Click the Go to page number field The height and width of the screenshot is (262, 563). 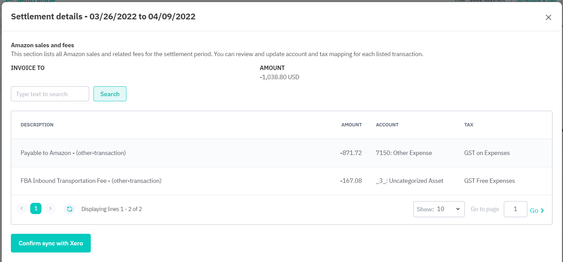515,209
